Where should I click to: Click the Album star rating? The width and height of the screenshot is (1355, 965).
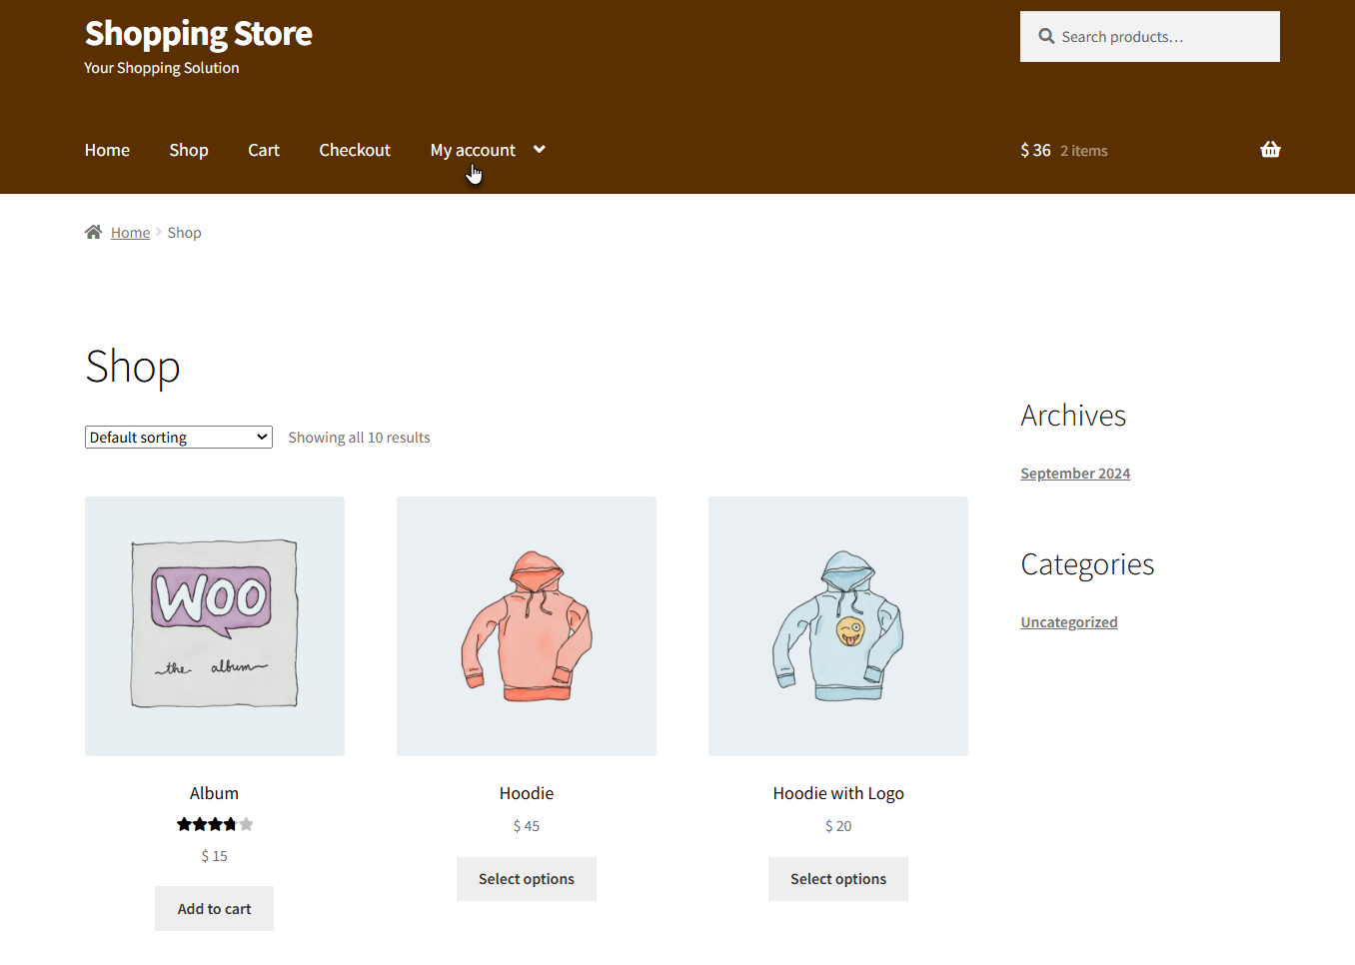tap(214, 824)
